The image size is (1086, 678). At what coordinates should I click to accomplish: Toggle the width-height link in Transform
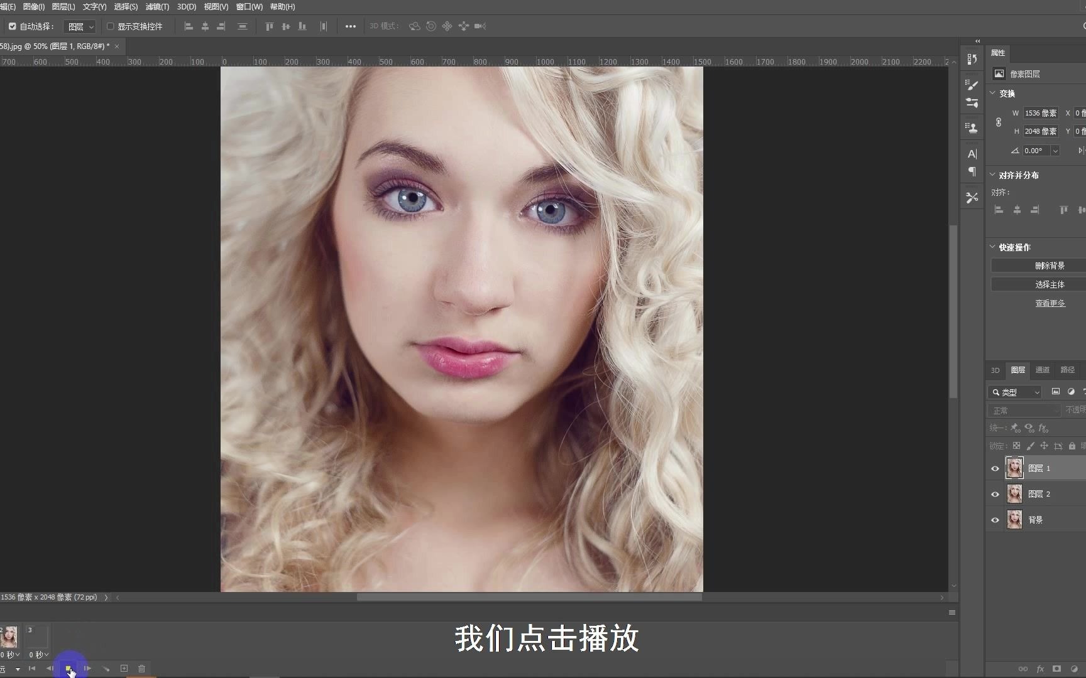[999, 122]
